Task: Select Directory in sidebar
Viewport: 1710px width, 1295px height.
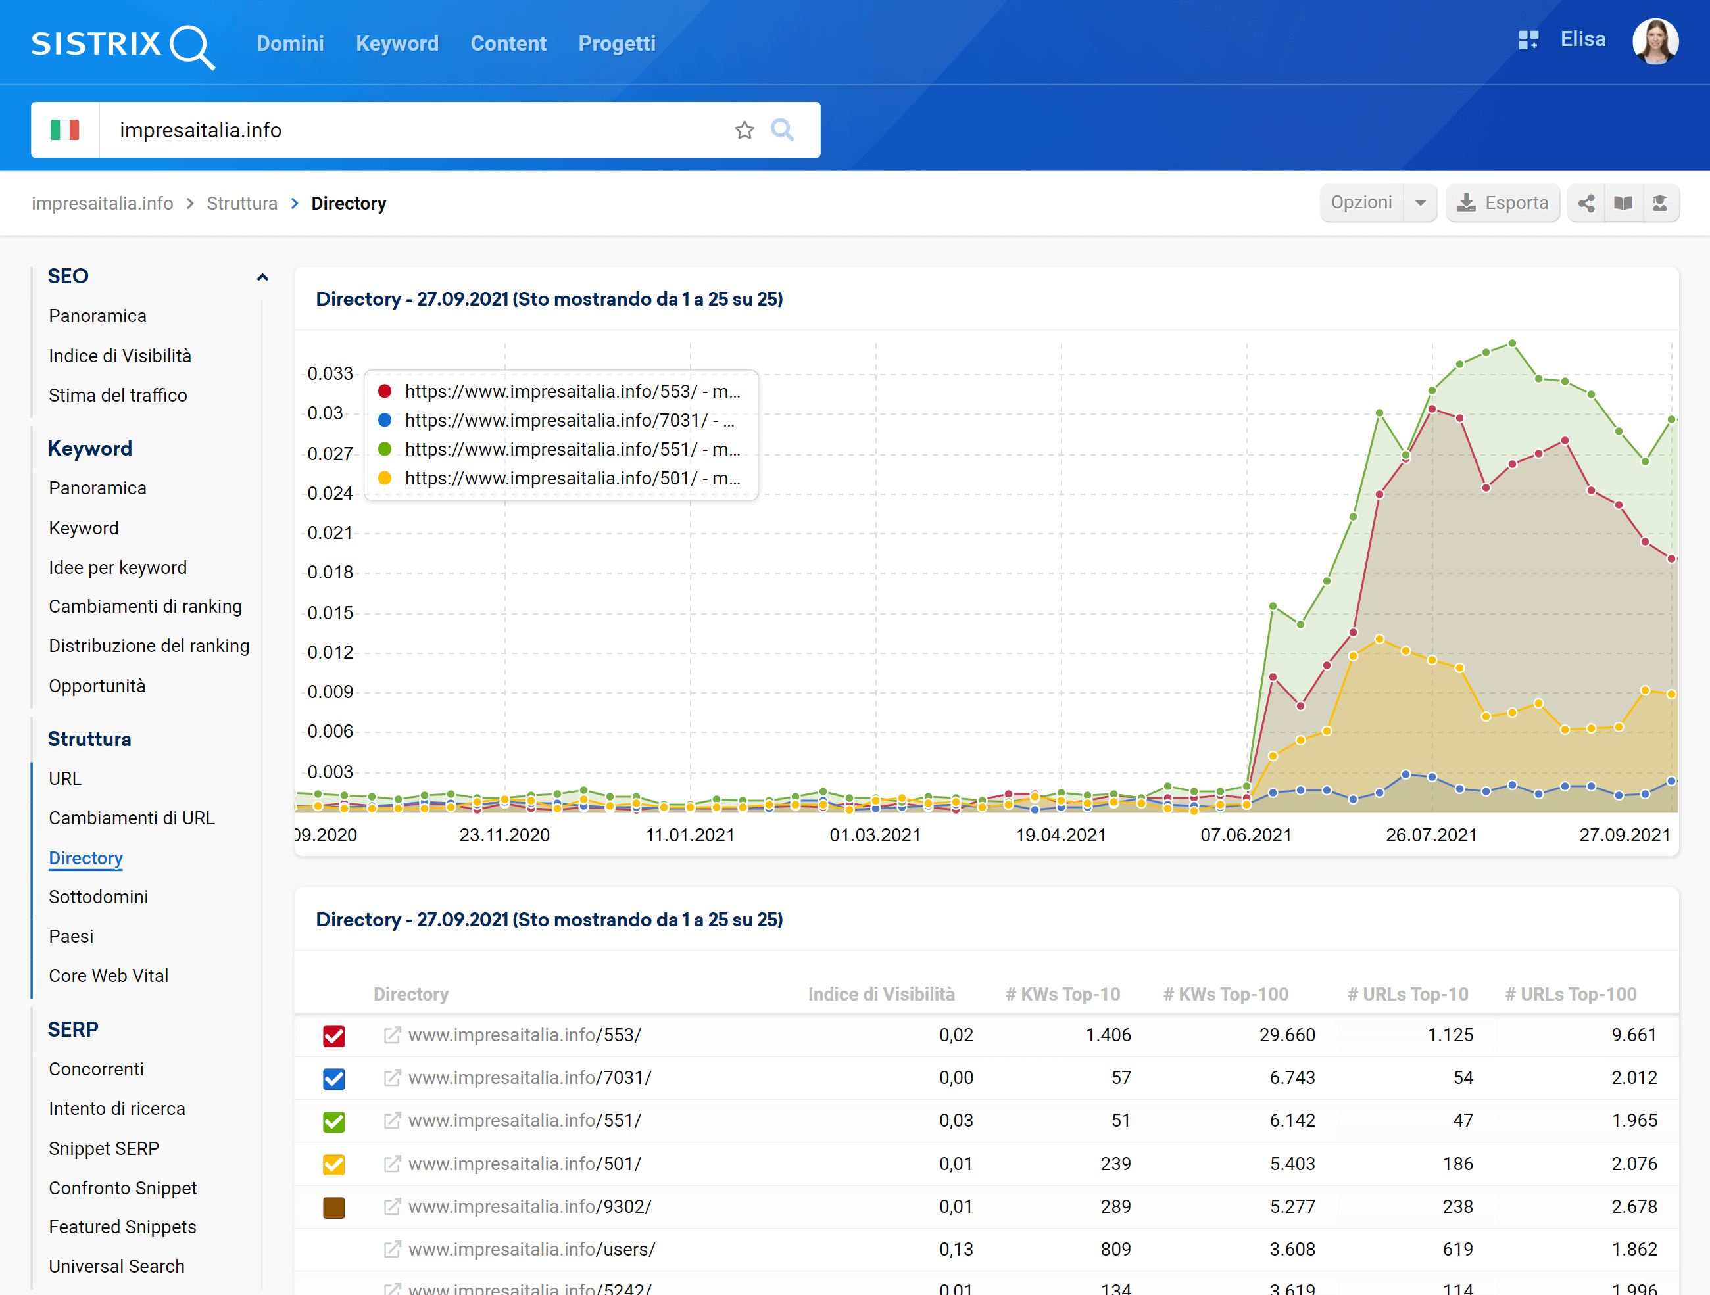Action: coord(85,858)
